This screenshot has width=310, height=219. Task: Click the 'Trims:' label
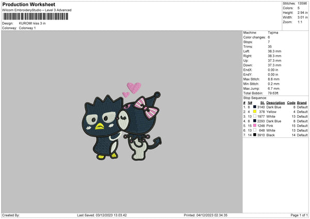tap(248, 46)
